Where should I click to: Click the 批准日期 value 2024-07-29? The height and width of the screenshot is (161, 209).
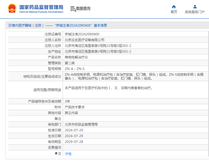coord(74,130)
